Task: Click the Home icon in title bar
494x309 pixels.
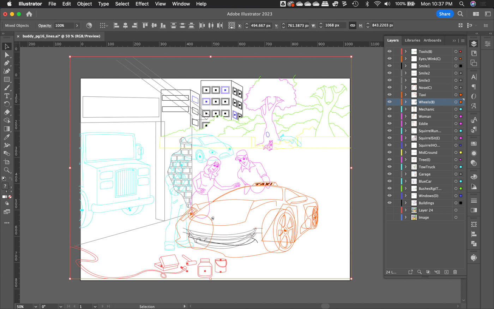Action: (29, 14)
